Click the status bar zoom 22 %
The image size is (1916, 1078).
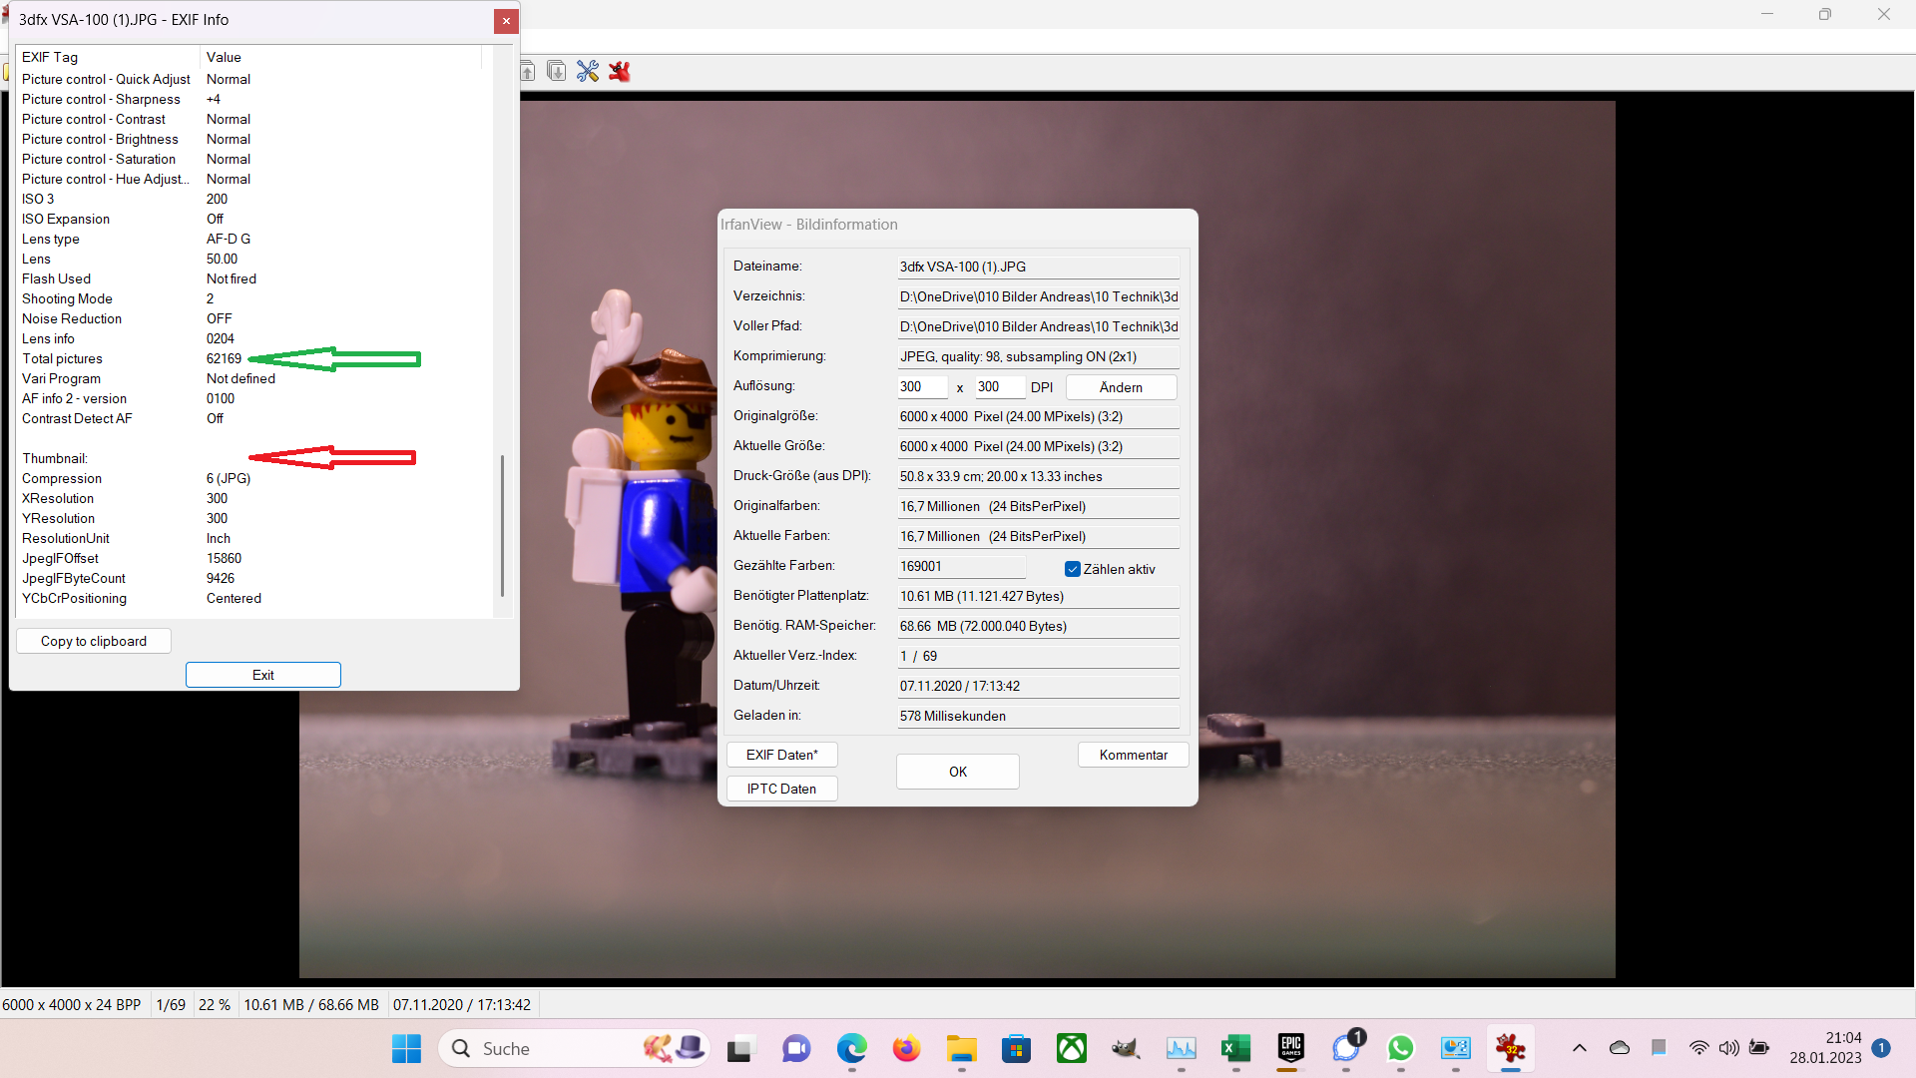point(215,1004)
